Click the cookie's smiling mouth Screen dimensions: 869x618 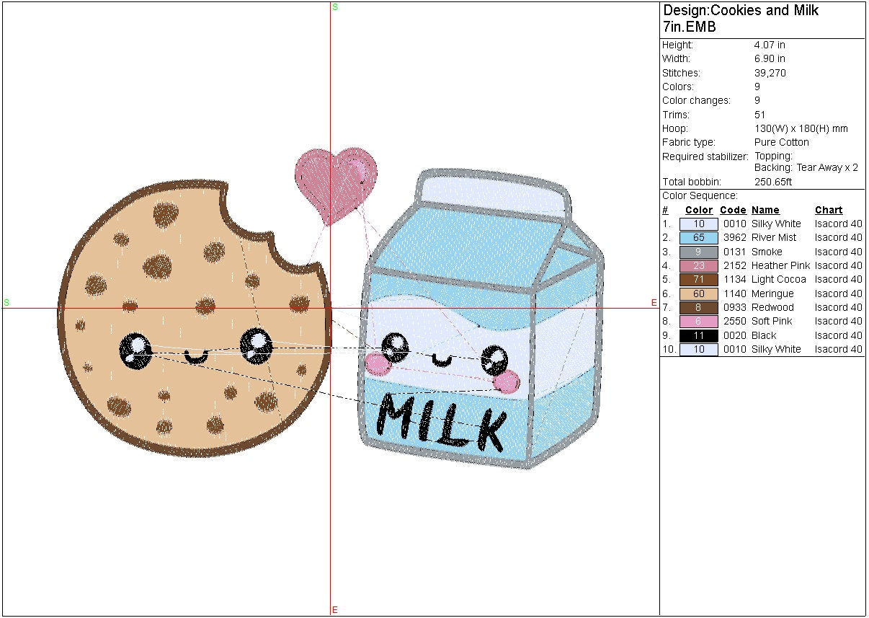195,356
